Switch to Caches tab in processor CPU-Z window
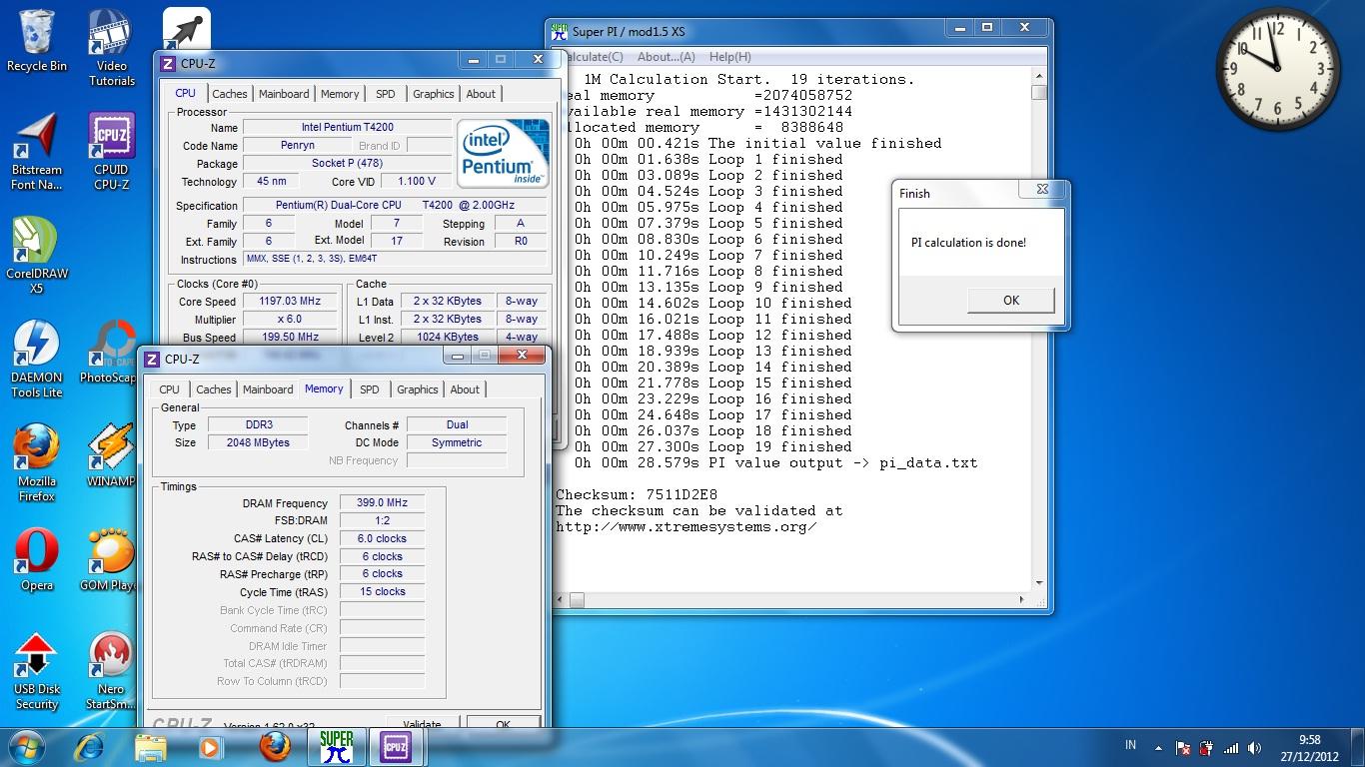Screen dimensions: 1365x767 (230, 94)
